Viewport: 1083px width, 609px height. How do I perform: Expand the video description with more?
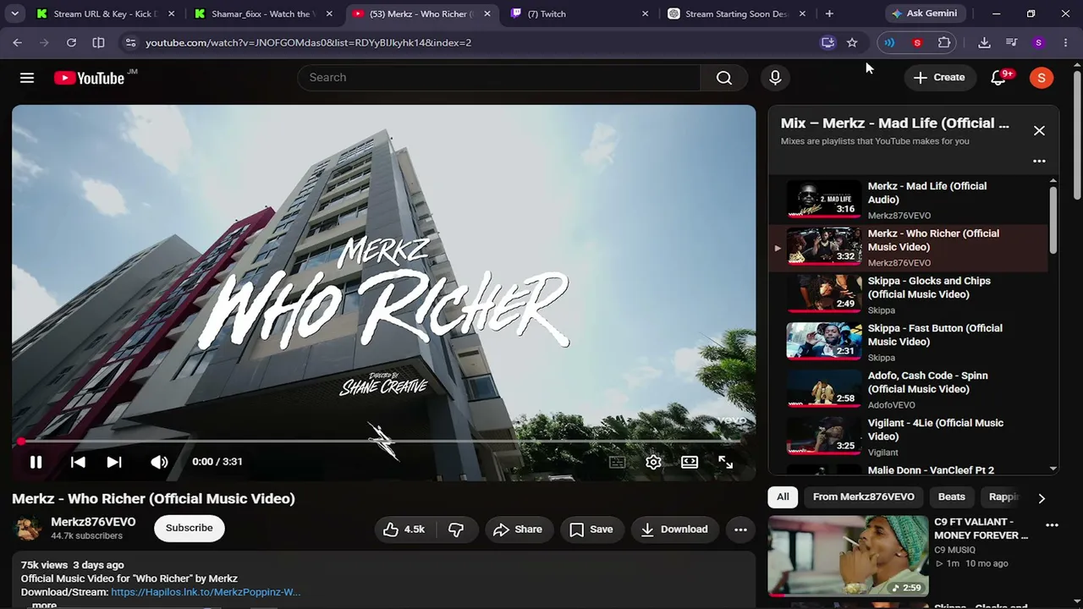click(44, 605)
